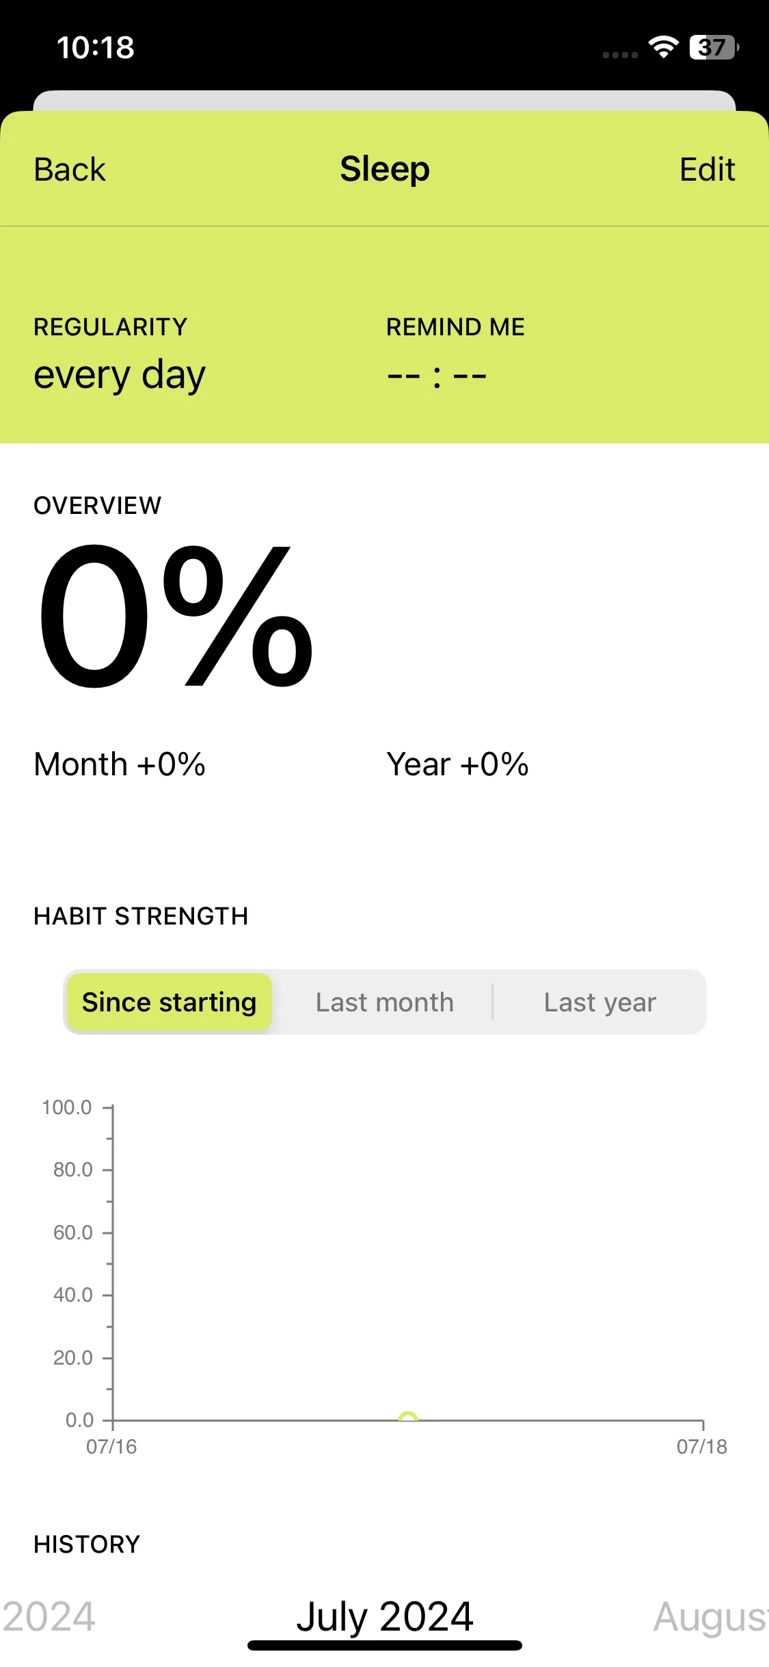
Task: Tap the Year +0% statistic
Action: [x=457, y=764]
